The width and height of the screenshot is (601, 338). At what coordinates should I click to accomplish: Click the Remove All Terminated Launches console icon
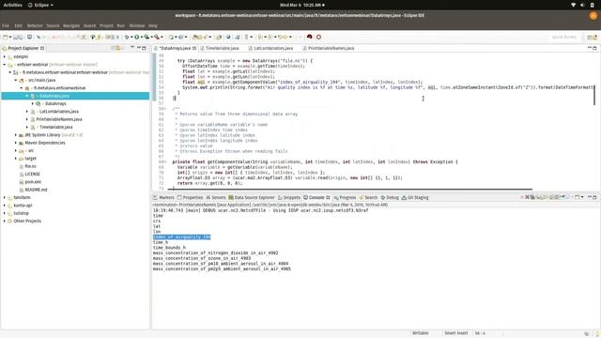coord(532,197)
